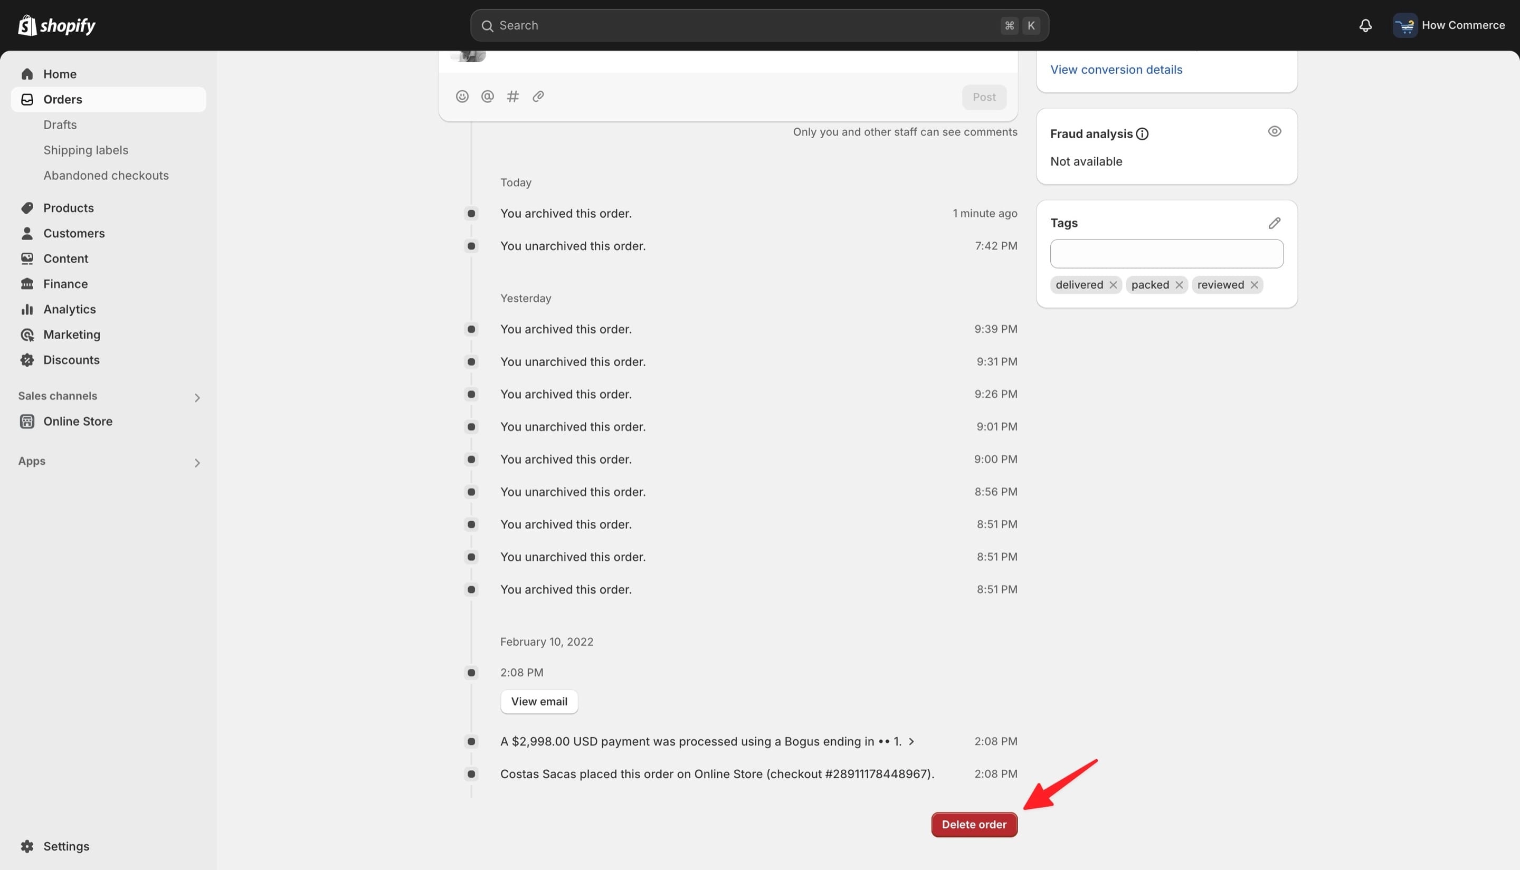This screenshot has width=1520, height=870.
Task: Remove the reviewed tag
Action: [x=1254, y=285]
